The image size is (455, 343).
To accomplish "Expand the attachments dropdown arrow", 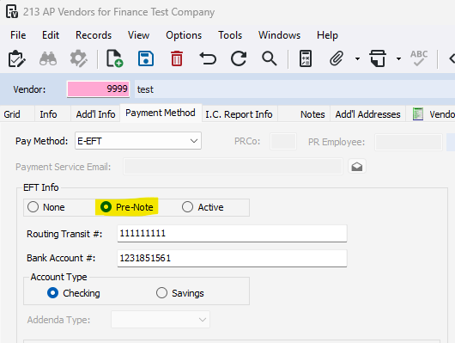I will pos(357,59).
